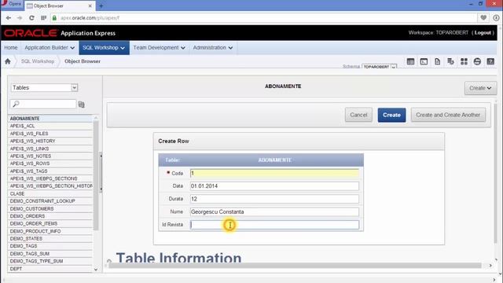The width and height of the screenshot is (503, 283).
Task: Close the Object Browser tab
Action: [x=90, y=6]
